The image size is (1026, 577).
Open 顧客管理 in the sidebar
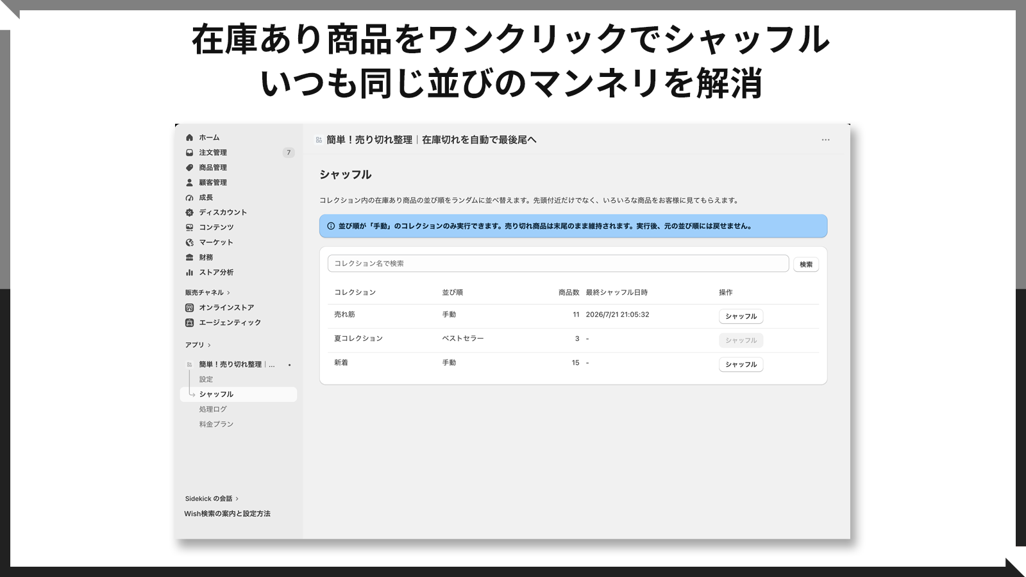pyautogui.click(x=213, y=182)
